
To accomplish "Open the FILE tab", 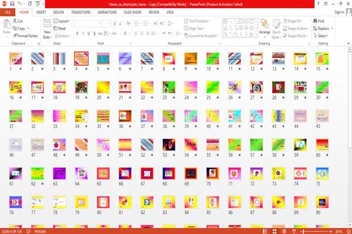I will point(8,12).
